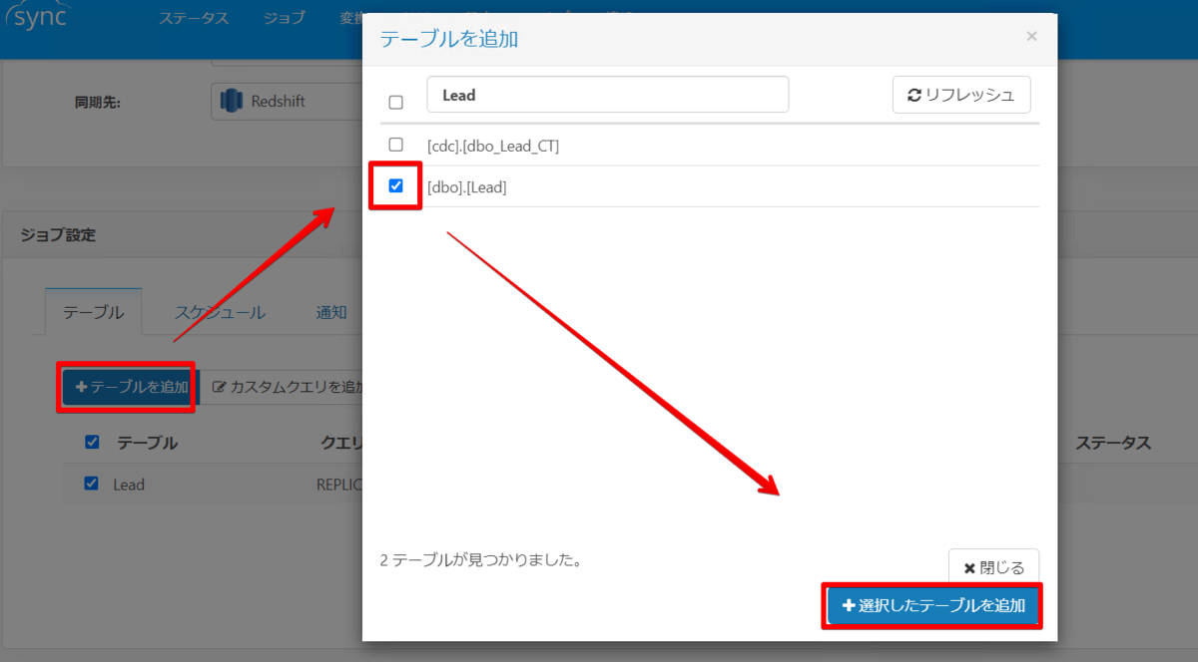Image resolution: width=1198 pixels, height=662 pixels.
Task: Click inside the Lead search field
Action: click(607, 94)
